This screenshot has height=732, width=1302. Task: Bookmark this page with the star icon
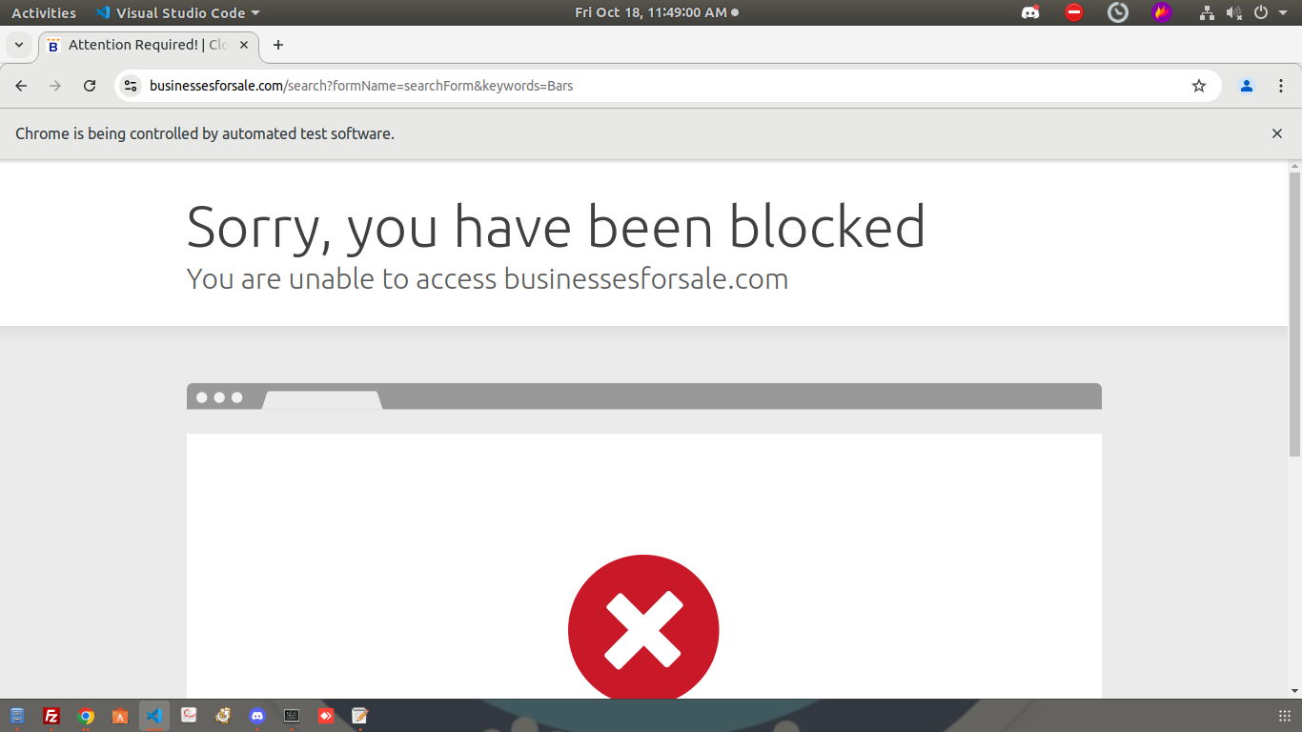coord(1199,86)
